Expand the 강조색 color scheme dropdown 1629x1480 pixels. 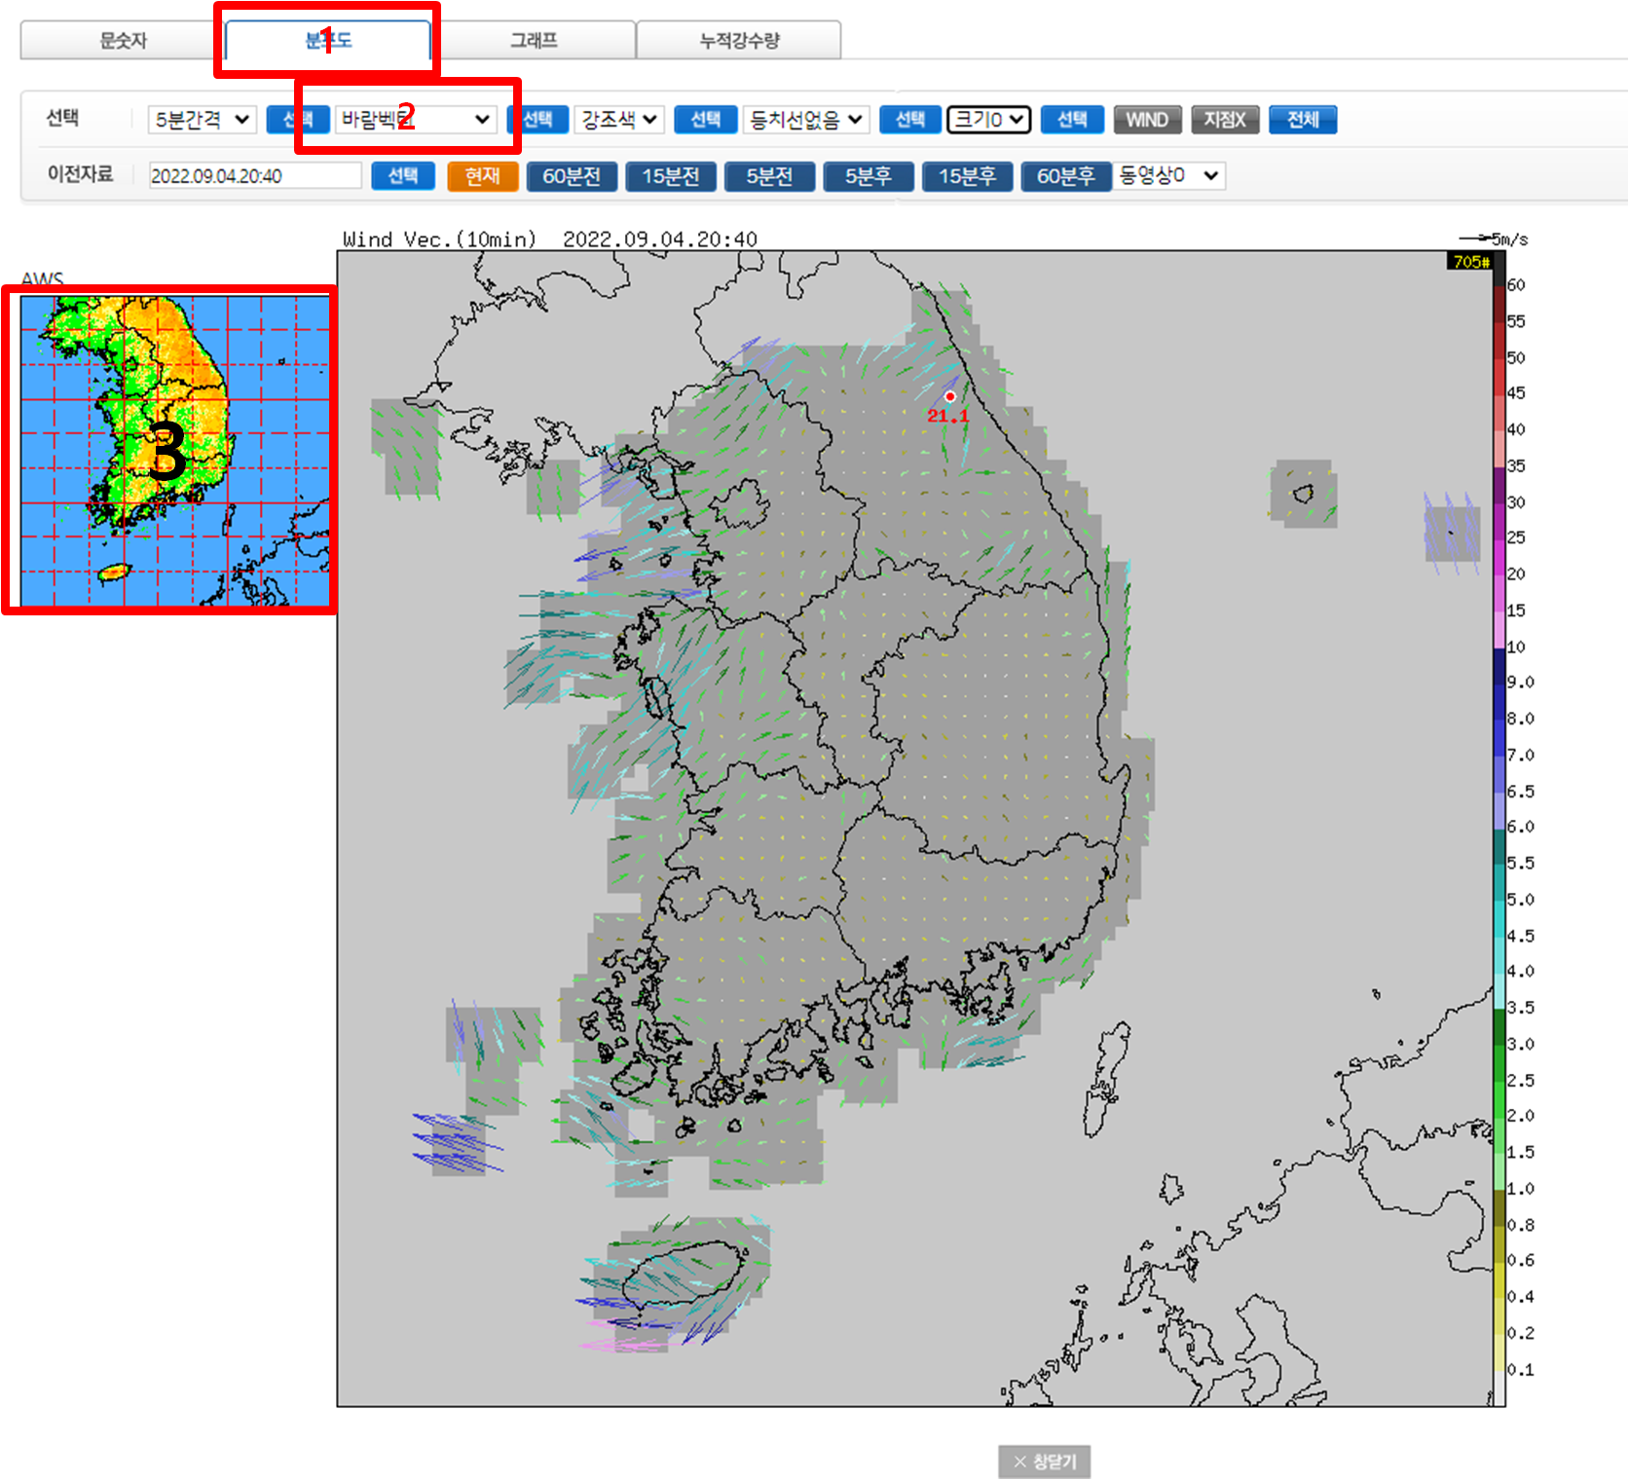tap(619, 120)
